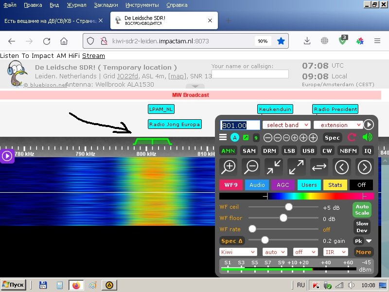Image resolution: width=389 pixels, height=292 pixels.
Task: Click the WF floor slider handle
Action: point(283,218)
